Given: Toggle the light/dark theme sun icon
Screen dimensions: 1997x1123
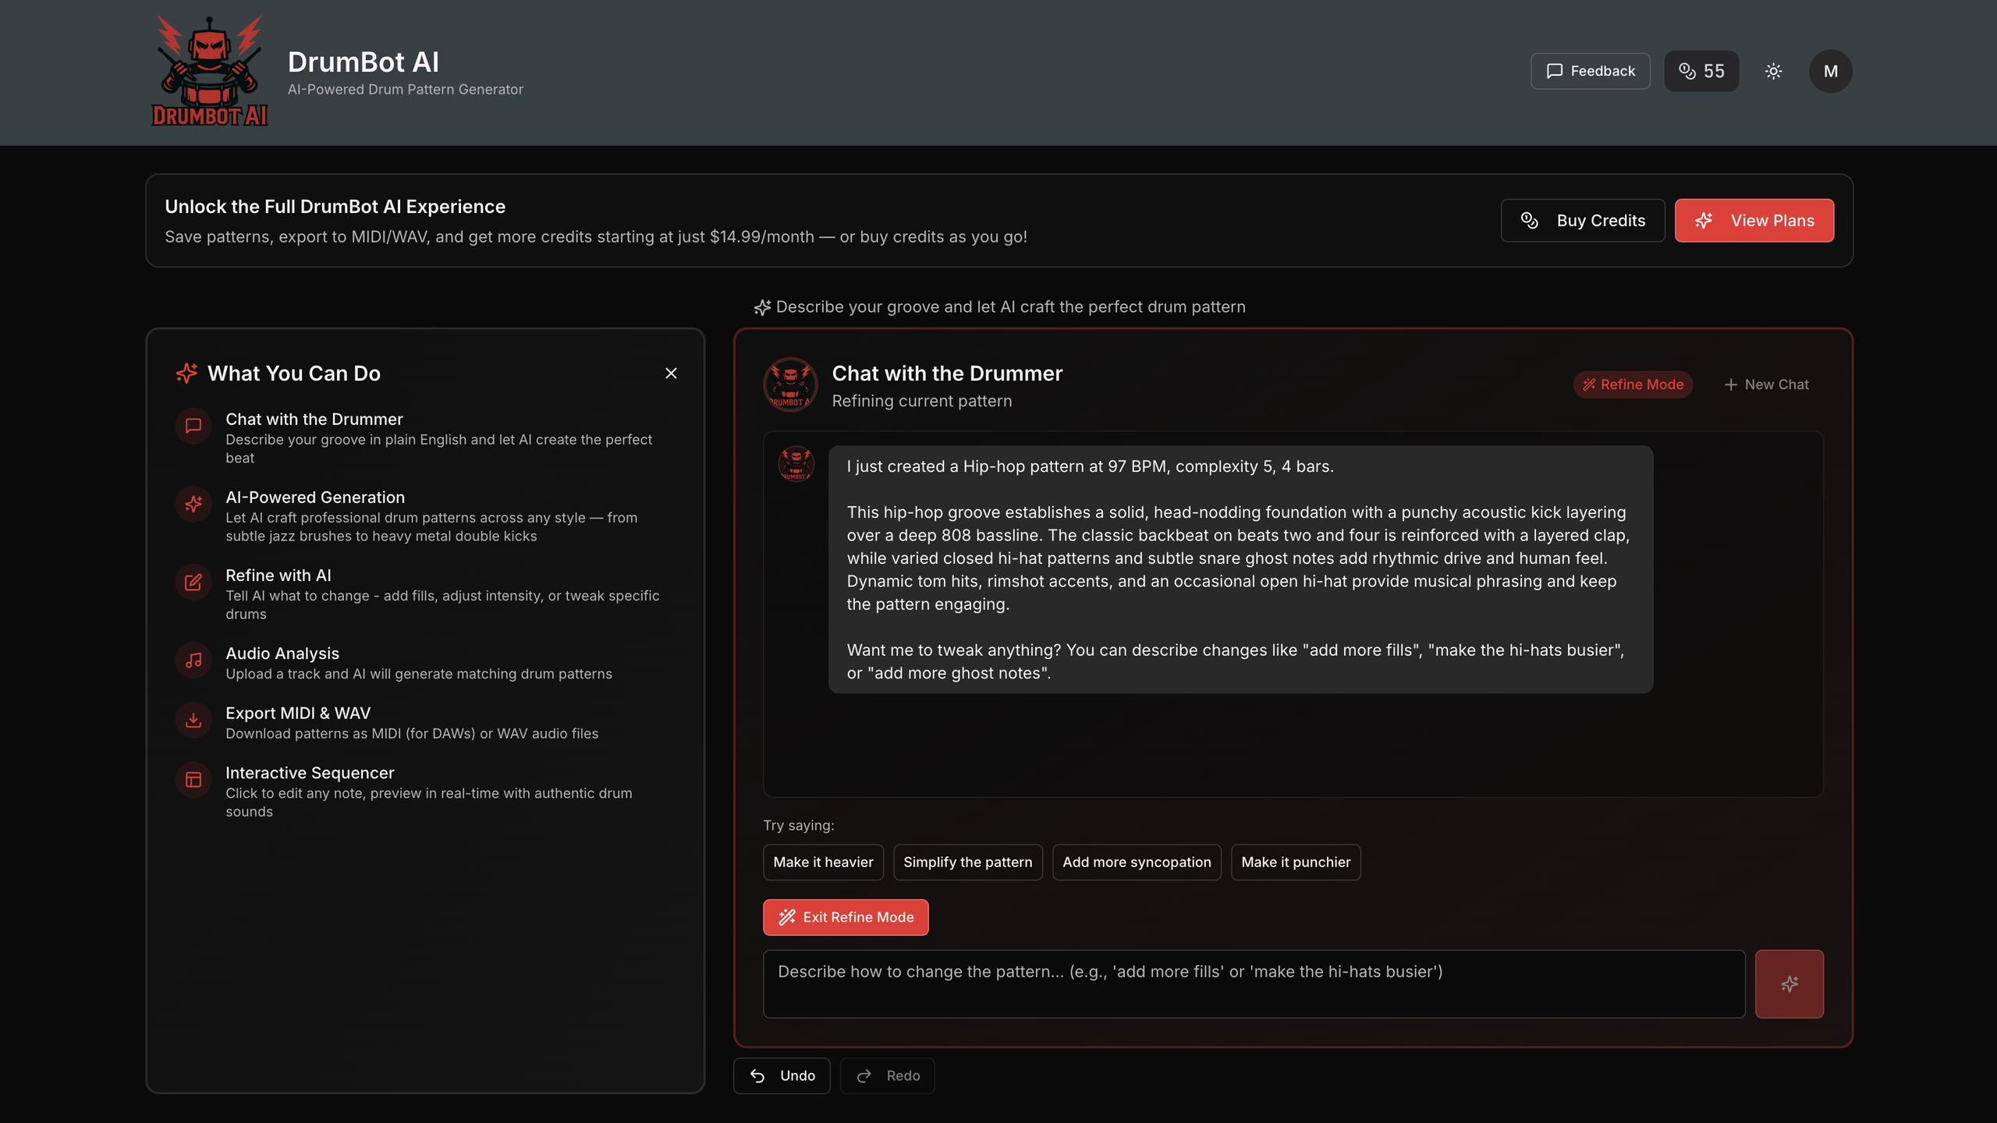Looking at the screenshot, I should coord(1773,71).
